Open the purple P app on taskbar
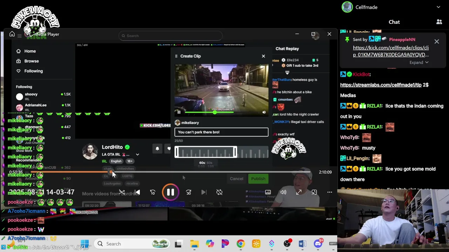This screenshot has height=252, width=449. tap(225, 244)
